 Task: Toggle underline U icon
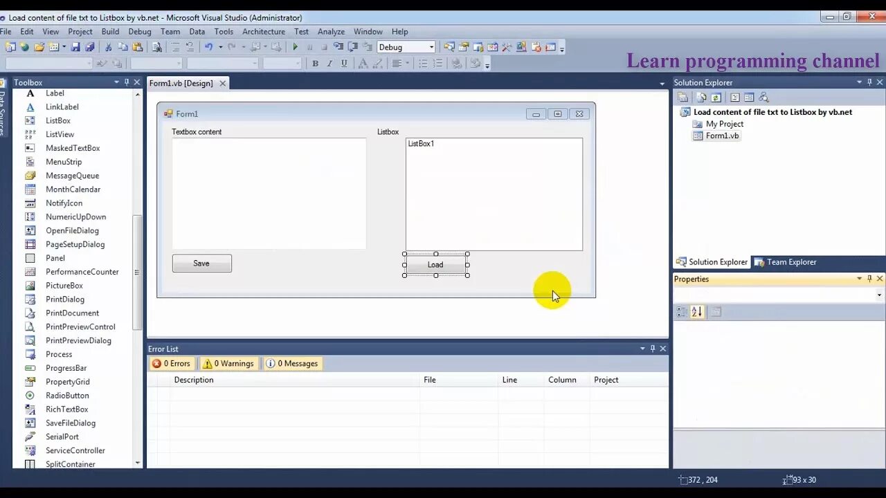pyautogui.click(x=344, y=64)
